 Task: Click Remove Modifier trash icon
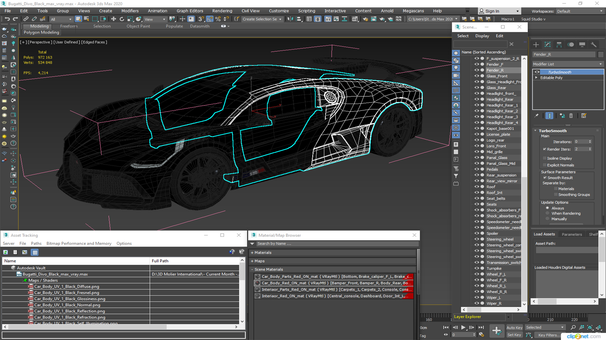click(x=571, y=116)
